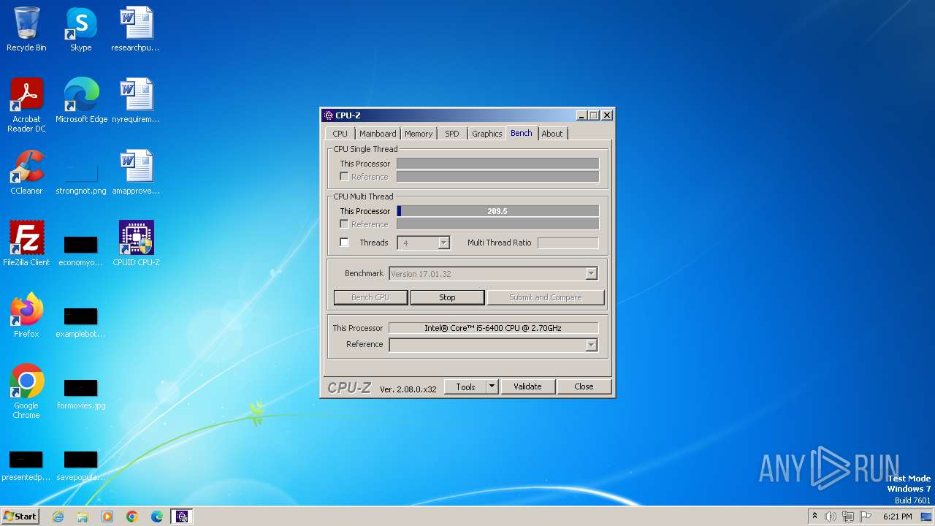Click the Multi Thread progress bar showing 209.5

(497, 211)
